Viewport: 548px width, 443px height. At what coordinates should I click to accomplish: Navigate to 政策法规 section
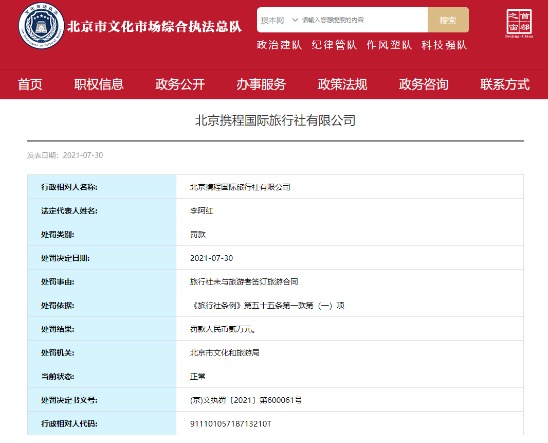coord(342,84)
